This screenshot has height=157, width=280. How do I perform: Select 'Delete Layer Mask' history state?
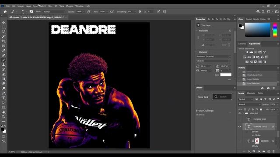coord(255,75)
